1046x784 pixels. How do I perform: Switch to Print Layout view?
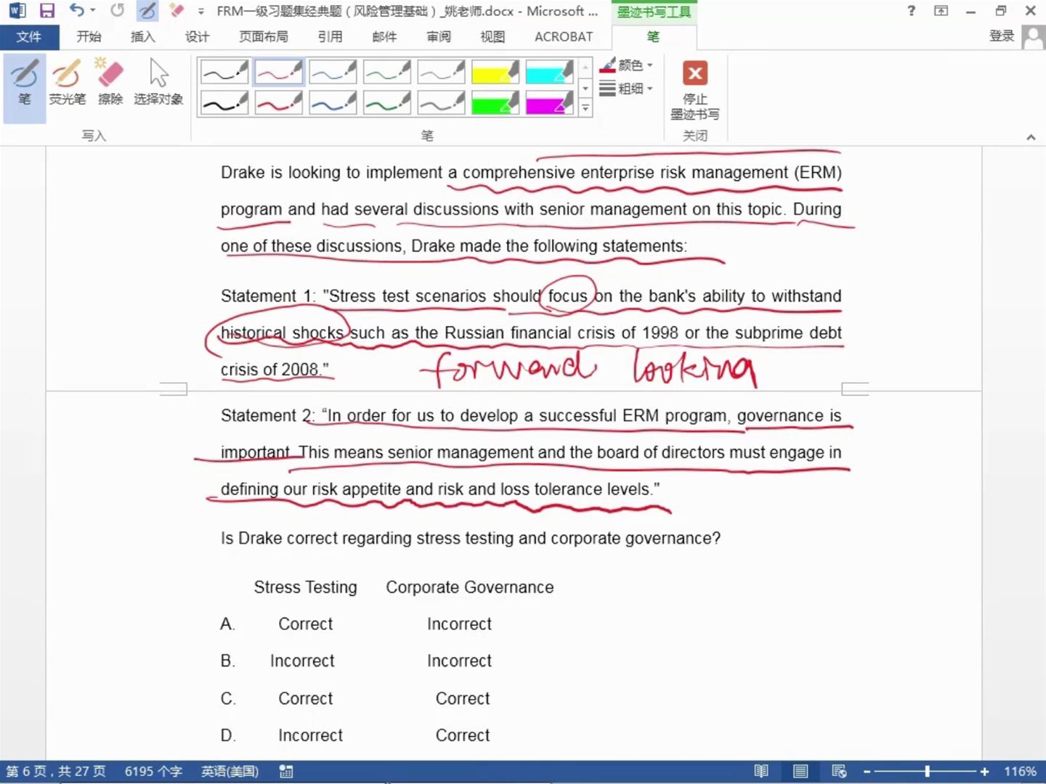[800, 772]
